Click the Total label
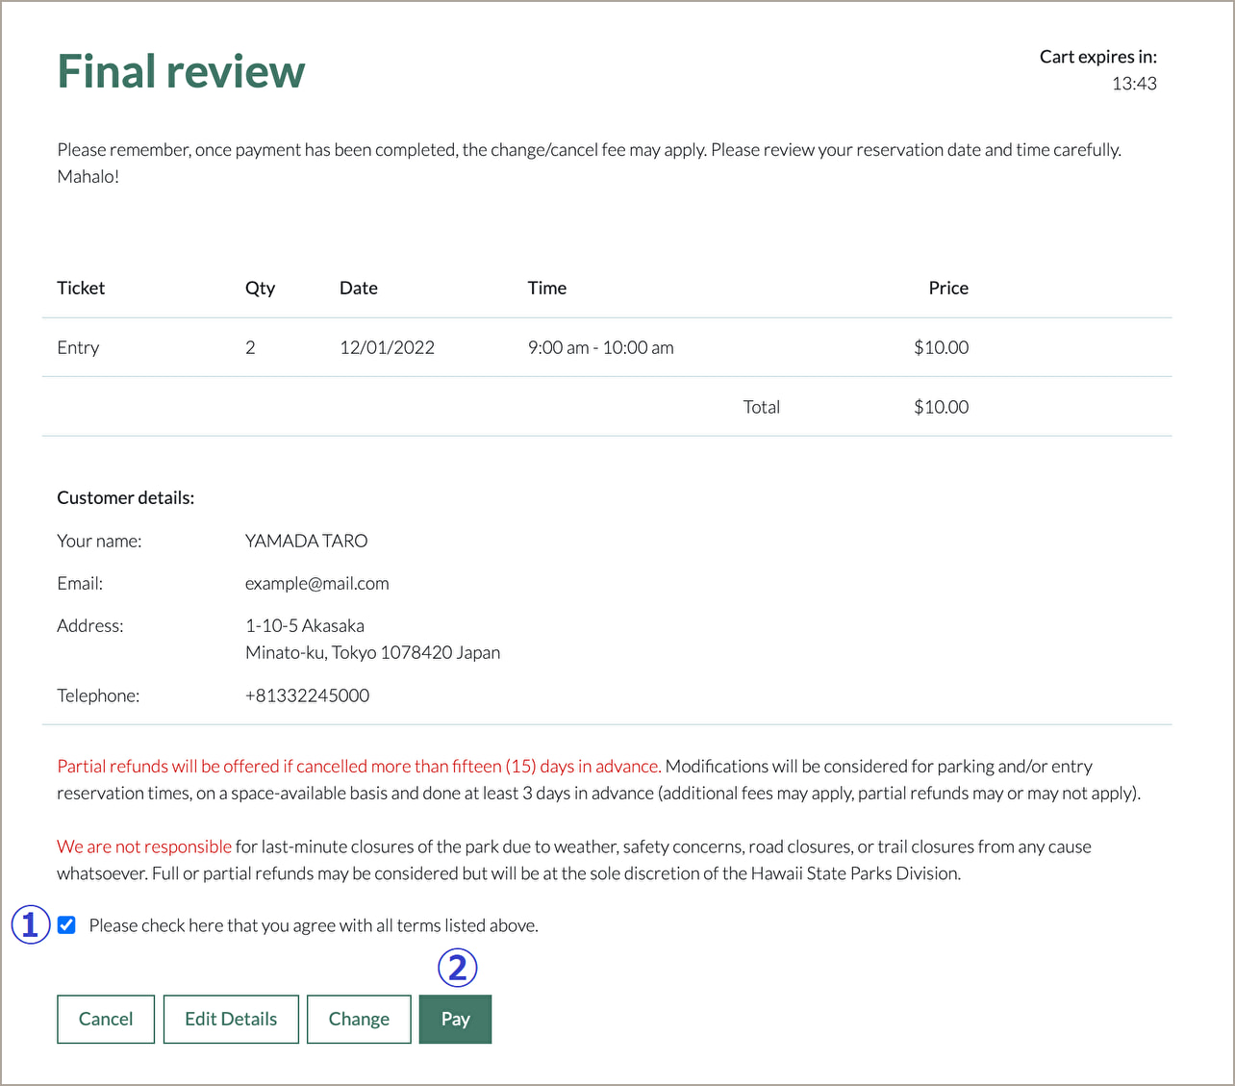The image size is (1235, 1086). (761, 407)
